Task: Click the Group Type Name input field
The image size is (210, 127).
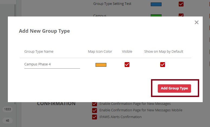Action: (x=52, y=65)
